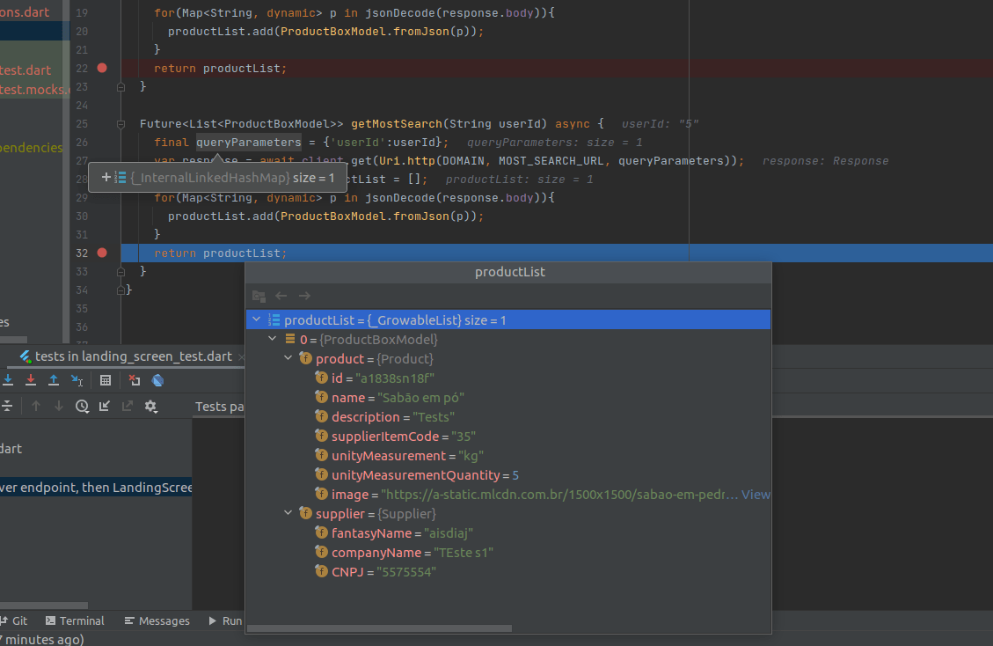Click the horizontal scrollbar under the test tree

coord(44,606)
